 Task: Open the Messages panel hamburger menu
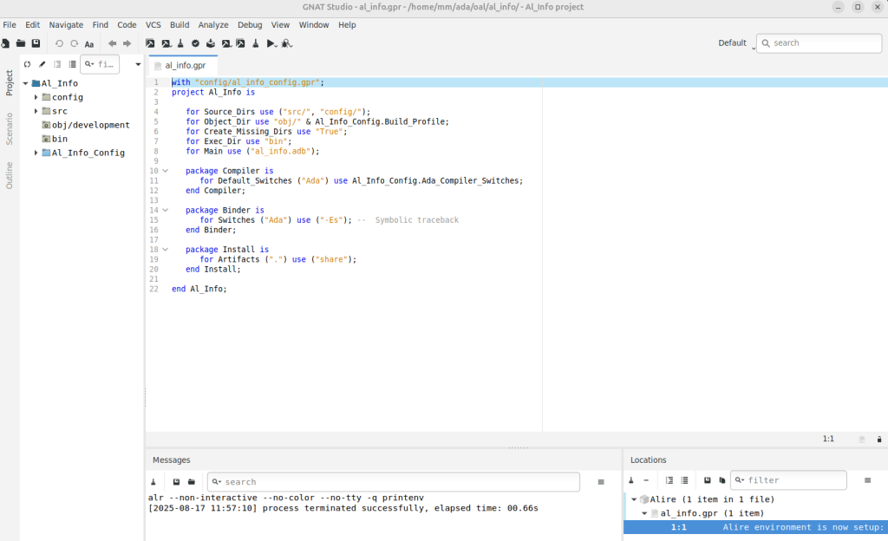click(601, 482)
